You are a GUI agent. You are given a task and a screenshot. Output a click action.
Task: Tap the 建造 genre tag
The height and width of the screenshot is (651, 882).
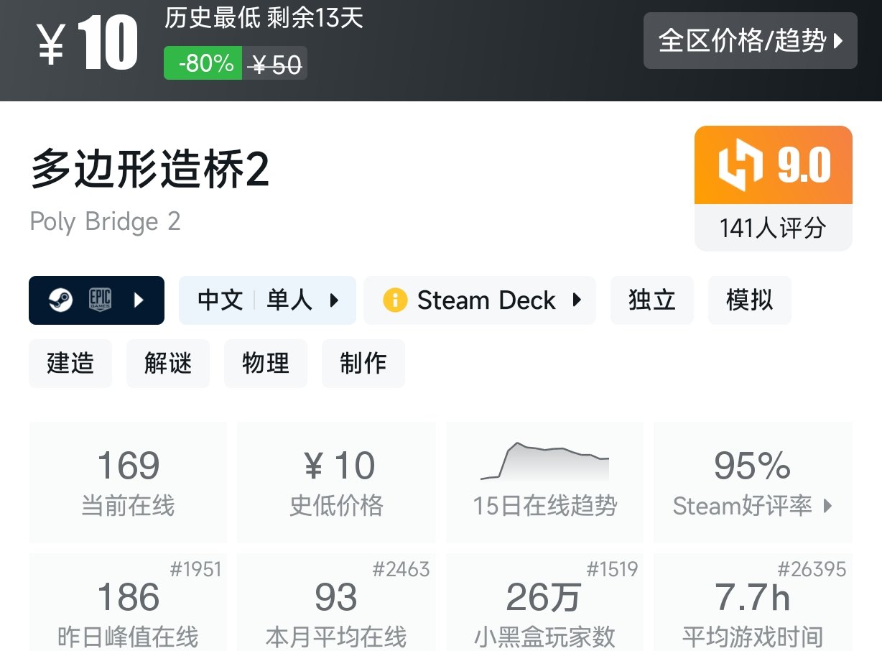(70, 364)
